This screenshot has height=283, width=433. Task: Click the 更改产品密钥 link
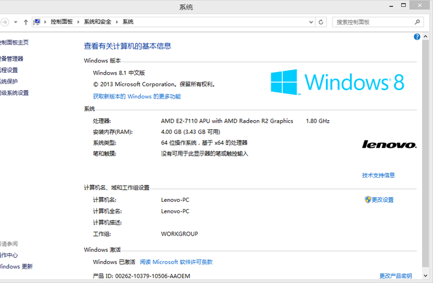[x=396, y=276]
